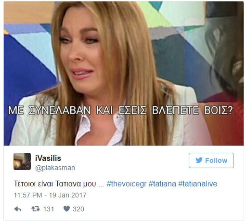Click the 11:57 PM time text
Screen dimensions: 246x221
pos(28,195)
